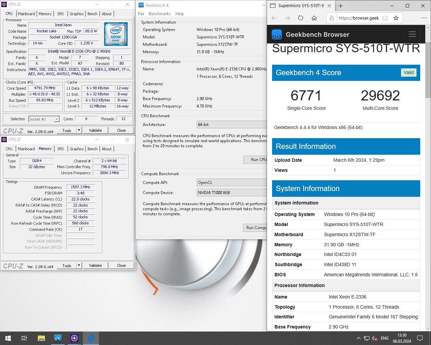Expand Tools dropdown arrow in lower CPU-Z
This screenshot has width=431, height=345.
(79, 265)
